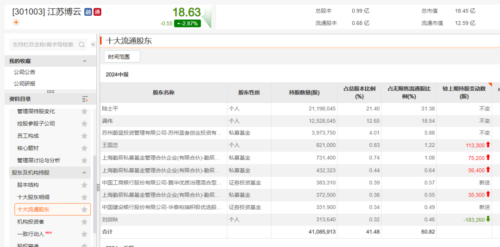Toggle favorite star for 管理层持股变化
This screenshot has height=247, width=500.
tap(84, 111)
